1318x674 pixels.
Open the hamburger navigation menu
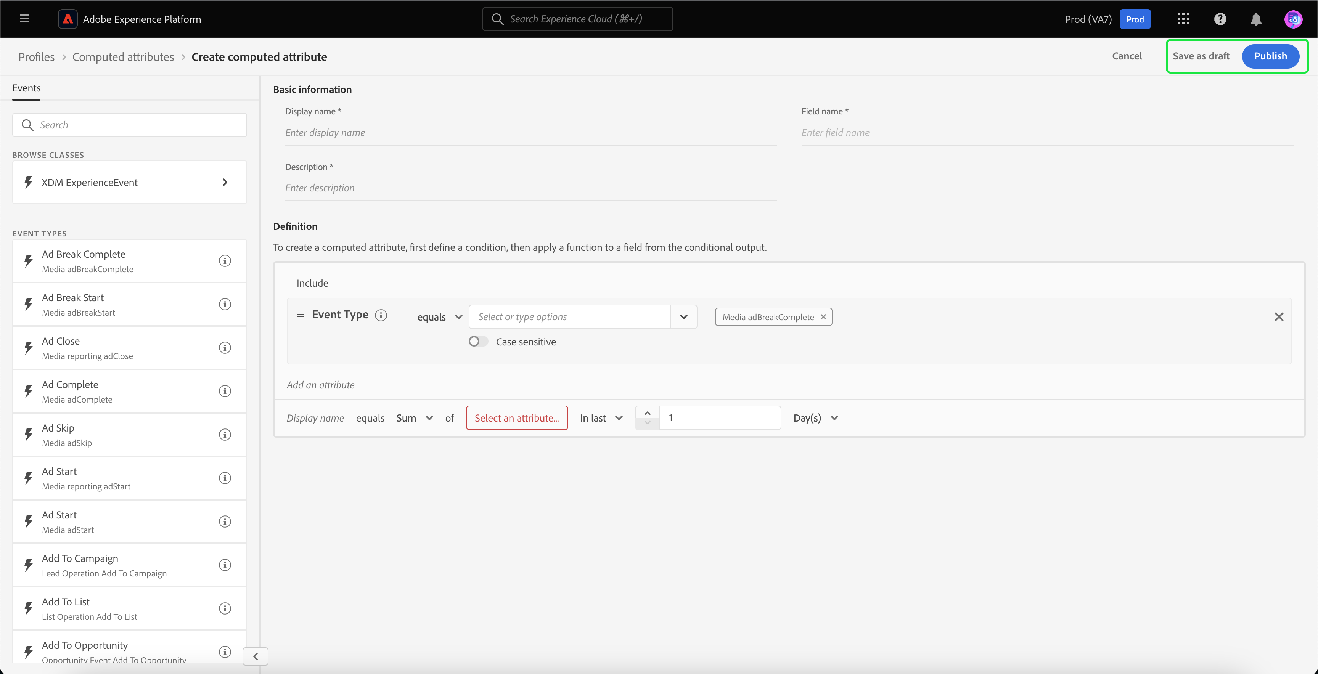tap(24, 19)
